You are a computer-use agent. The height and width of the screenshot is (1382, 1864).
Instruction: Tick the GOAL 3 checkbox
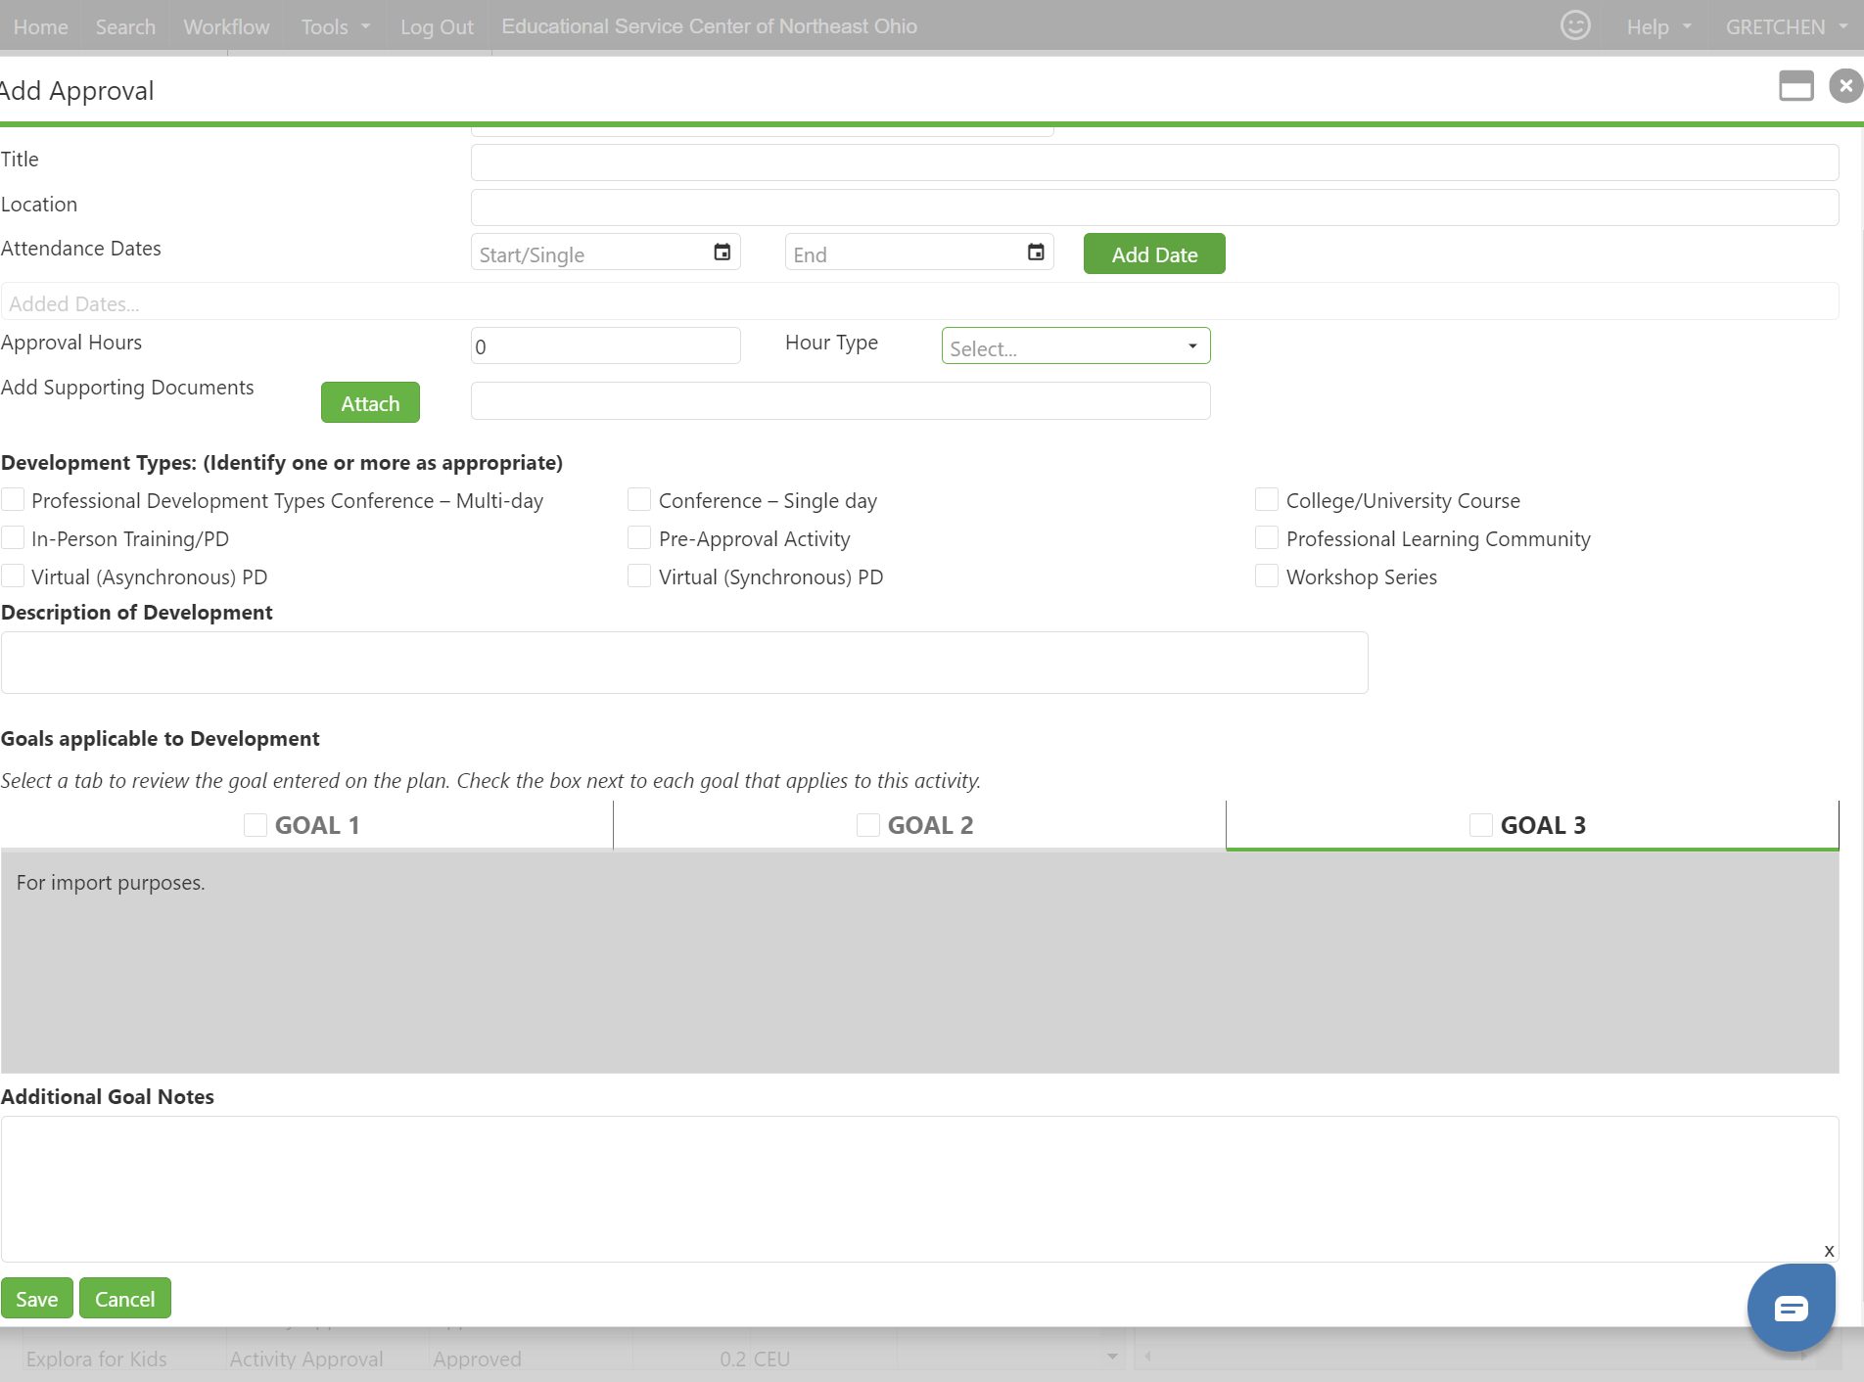(1481, 825)
